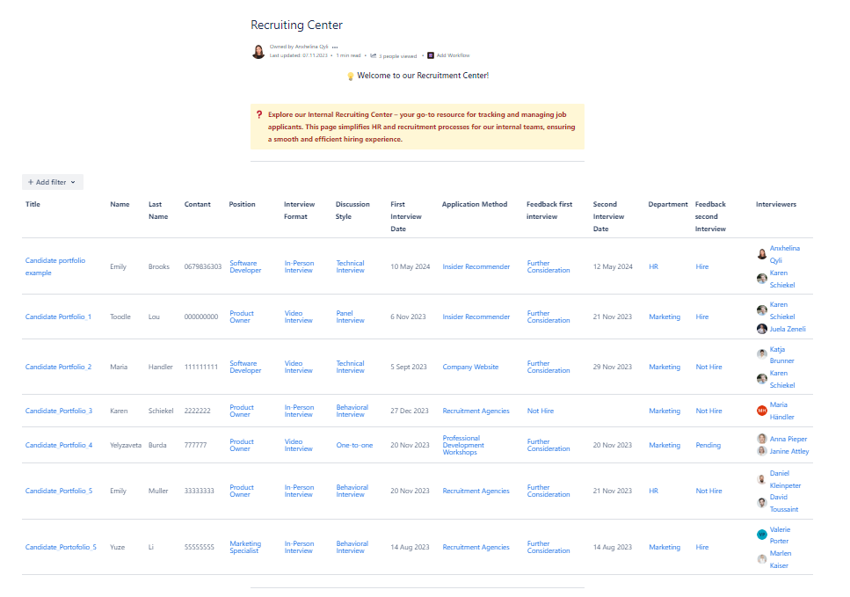The height and width of the screenshot is (597, 850).
Task: Click the "3 people viewed" text
Action: point(398,55)
